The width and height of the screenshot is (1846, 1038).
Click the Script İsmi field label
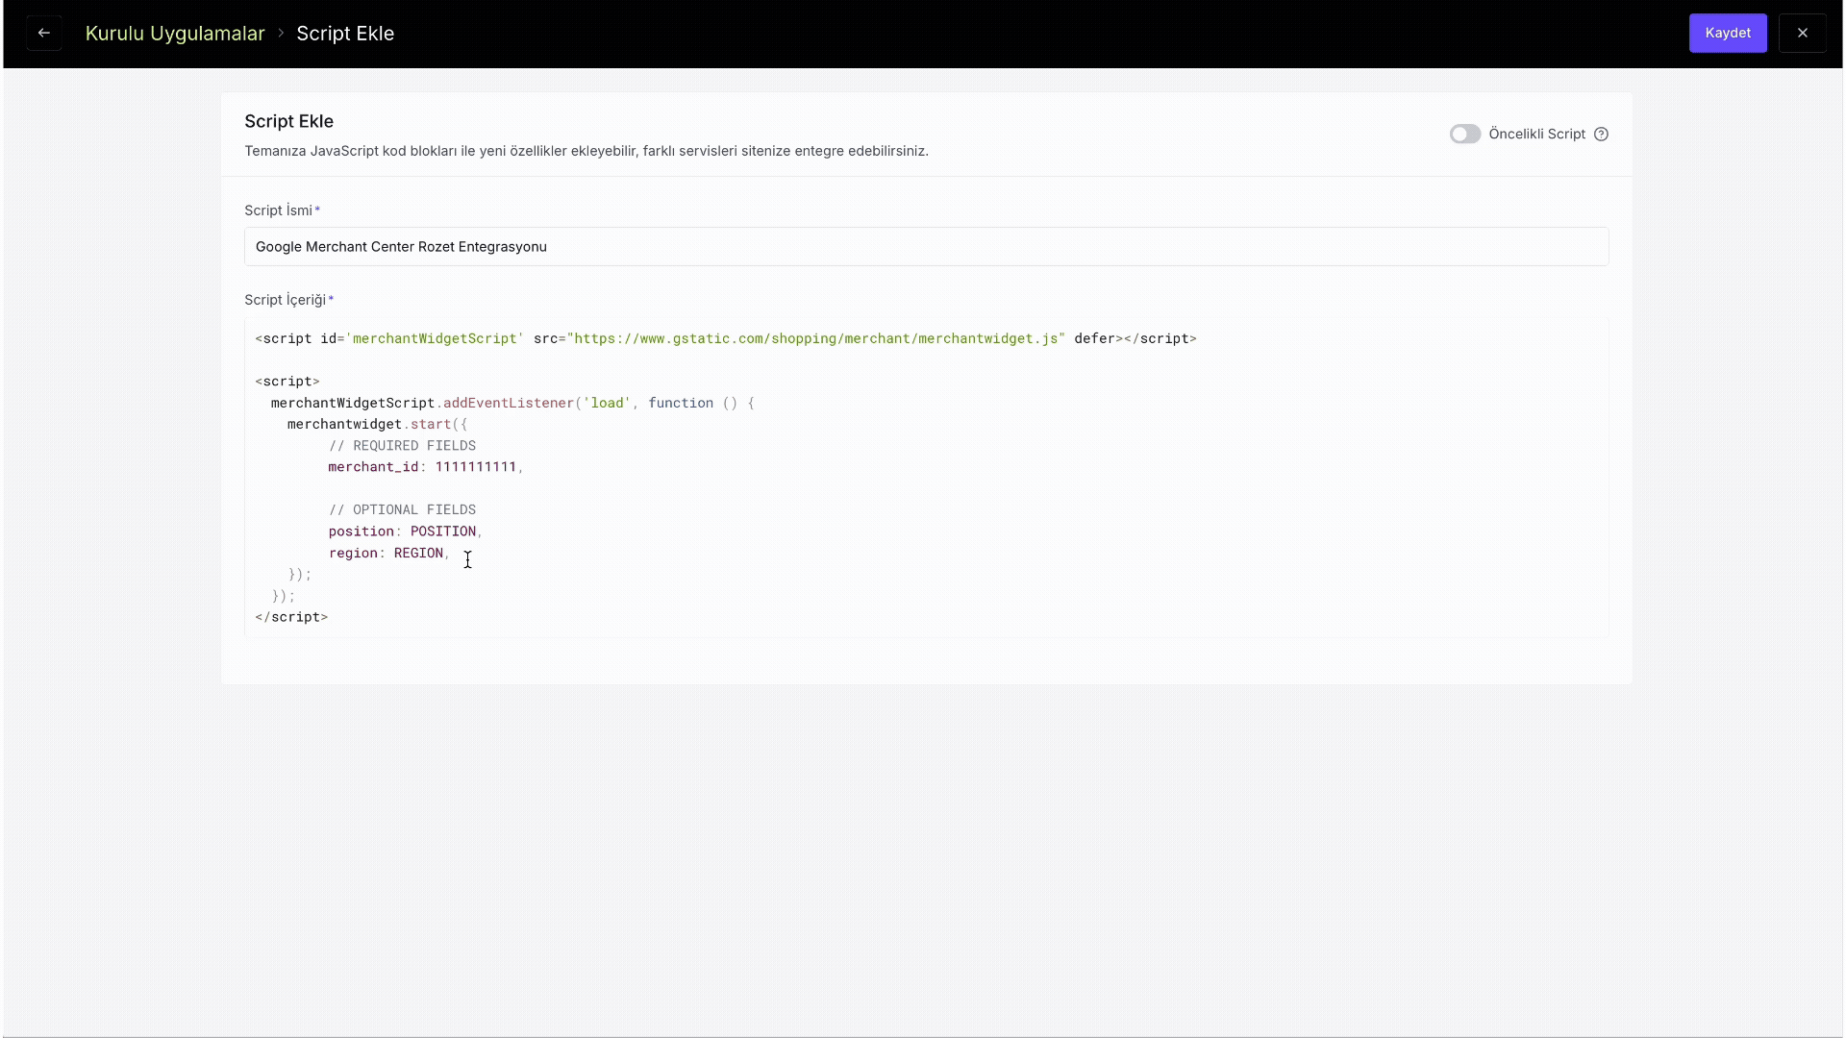278,210
